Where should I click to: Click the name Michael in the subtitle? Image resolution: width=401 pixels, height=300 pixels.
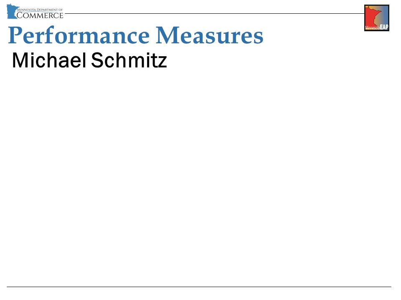click(49, 60)
